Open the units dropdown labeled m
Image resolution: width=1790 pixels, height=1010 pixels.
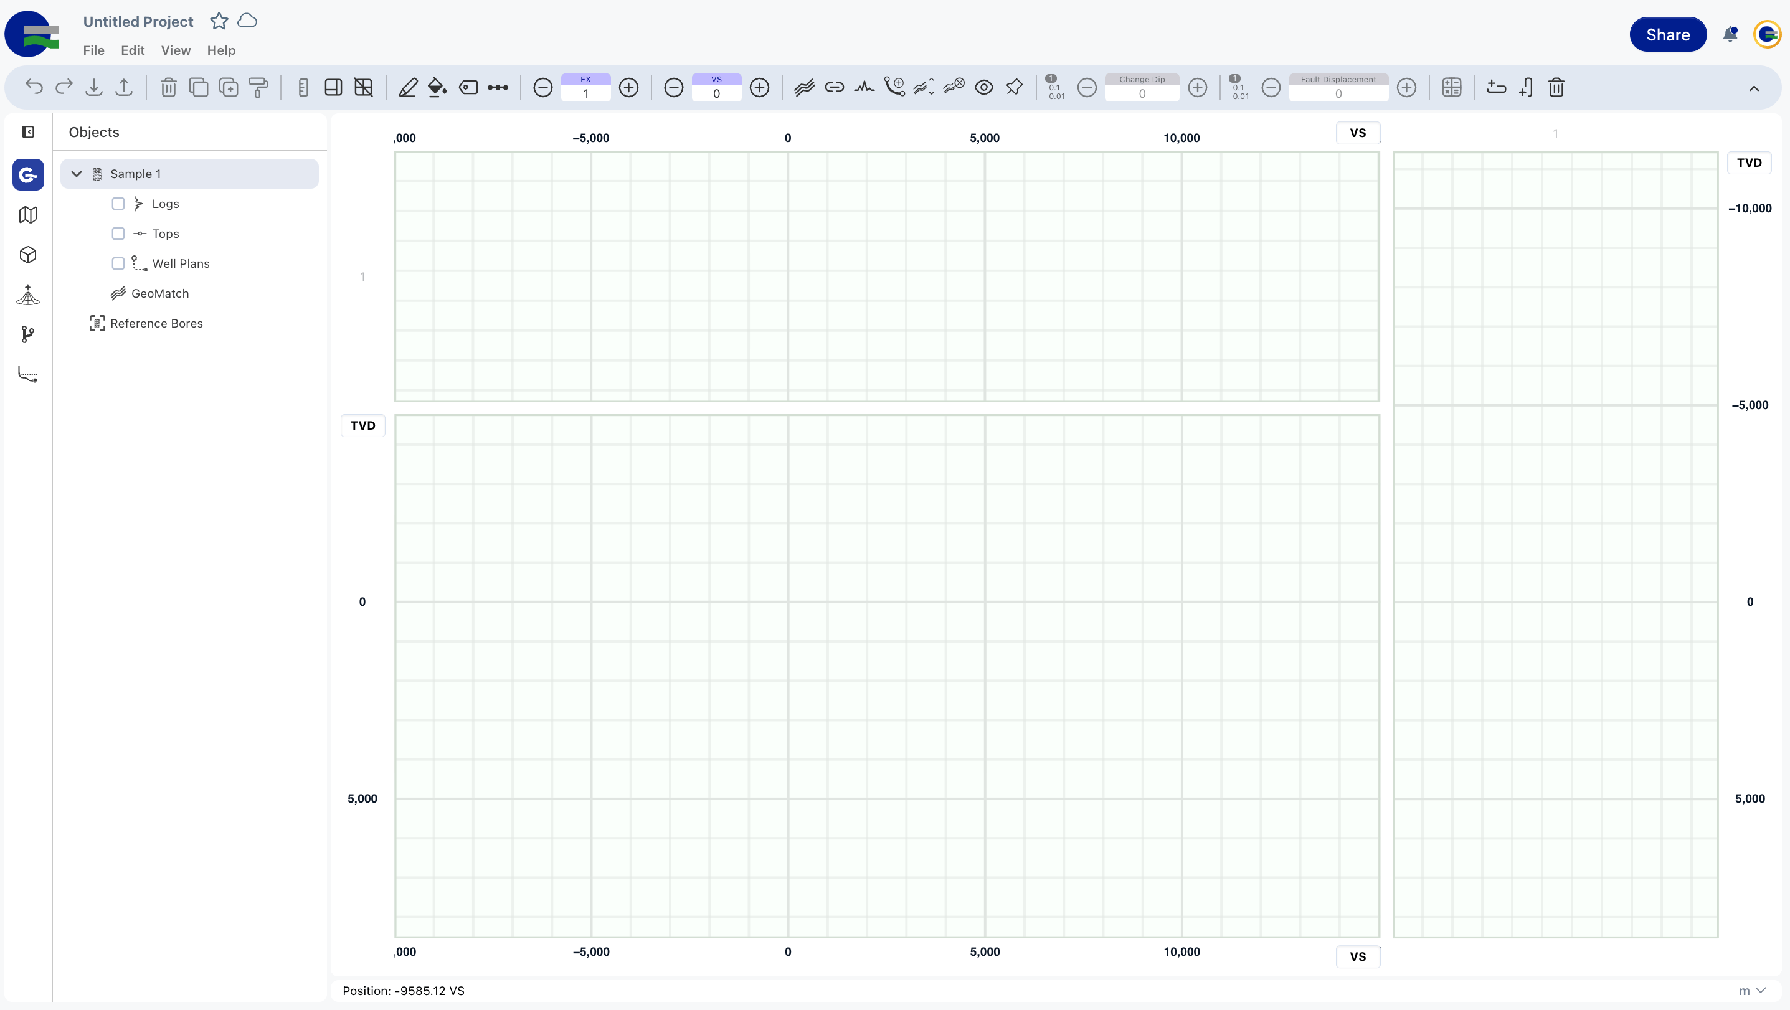tap(1752, 991)
